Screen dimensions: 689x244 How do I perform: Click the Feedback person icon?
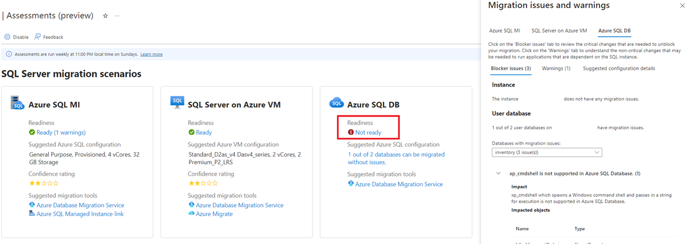pos(37,37)
